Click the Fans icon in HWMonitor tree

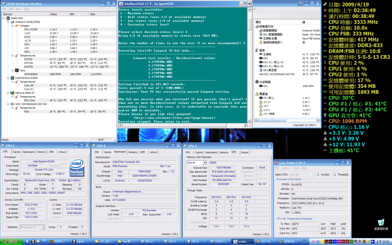[17, 70]
